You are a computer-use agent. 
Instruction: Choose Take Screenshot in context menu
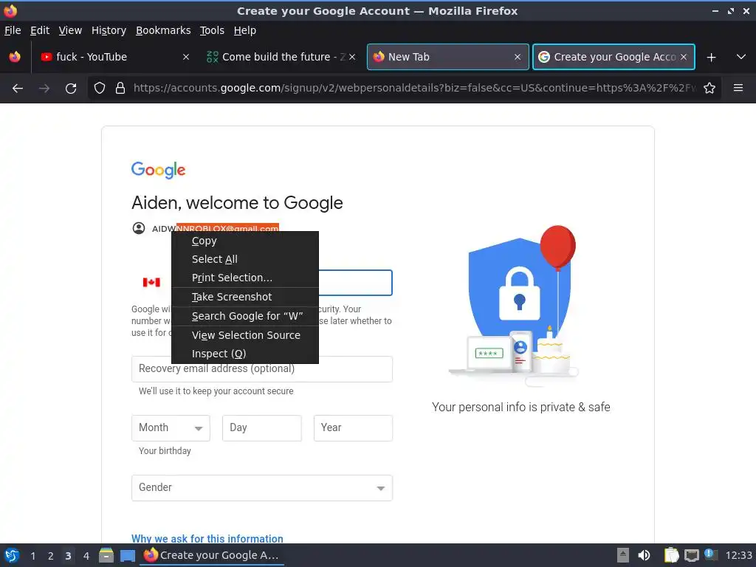pyautogui.click(x=245, y=297)
